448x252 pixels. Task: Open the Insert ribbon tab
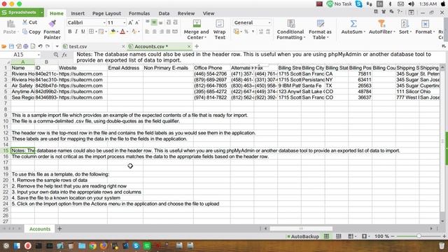[x=78, y=13]
